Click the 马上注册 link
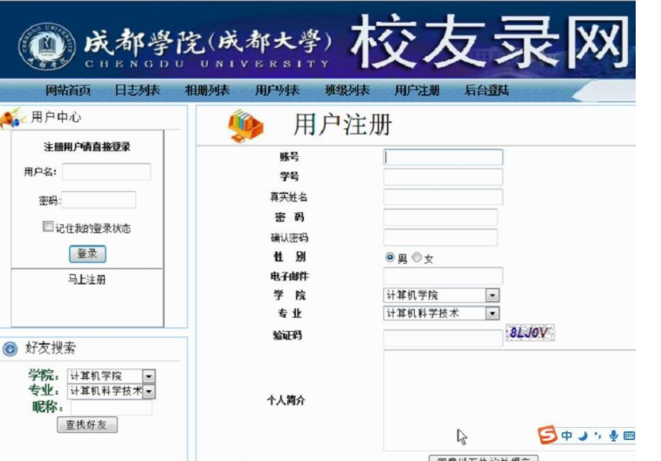The height and width of the screenshot is (461, 661). [86, 279]
